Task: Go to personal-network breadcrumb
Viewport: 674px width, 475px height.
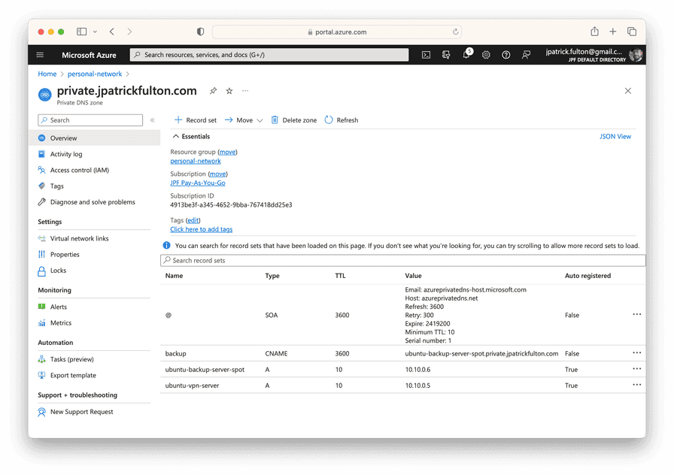Action: pos(95,74)
